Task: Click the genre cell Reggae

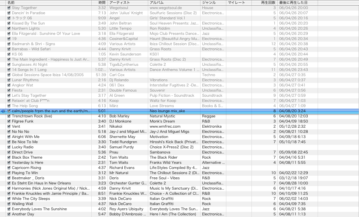Action: [209, 116]
